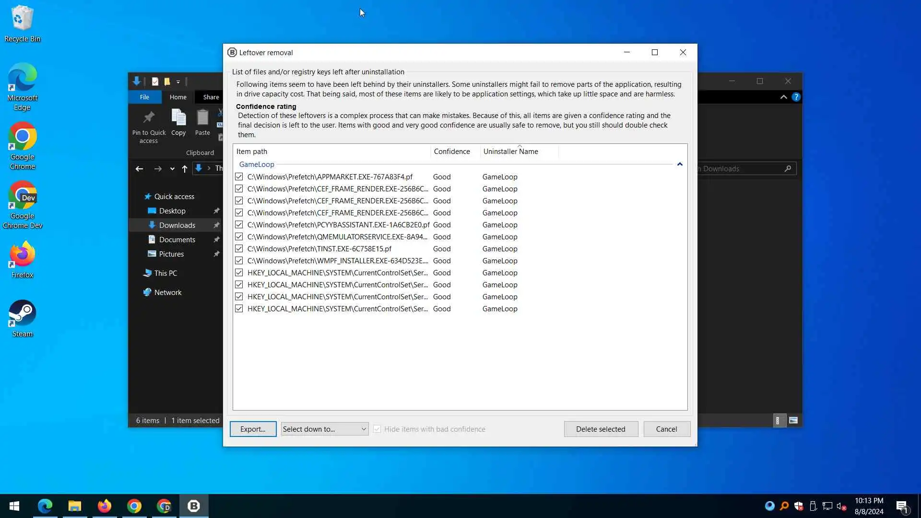The height and width of the screenshot is (518, 921).
Task: Click File Explorer help question icon
Action: [796, 97]
